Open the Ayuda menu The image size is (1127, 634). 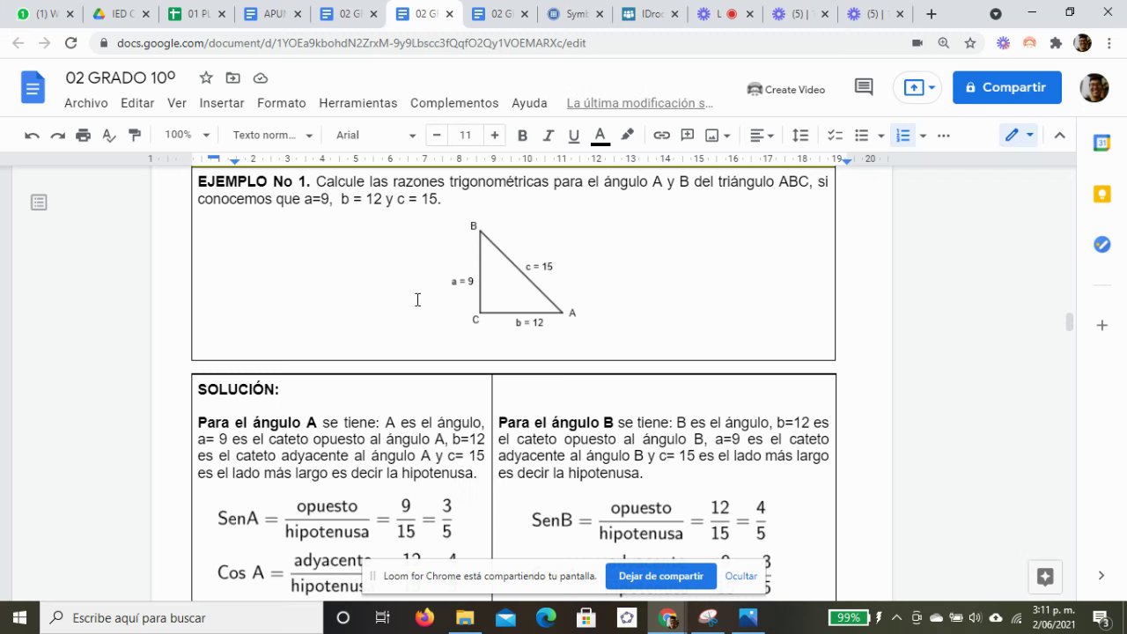tap(529, 103)
